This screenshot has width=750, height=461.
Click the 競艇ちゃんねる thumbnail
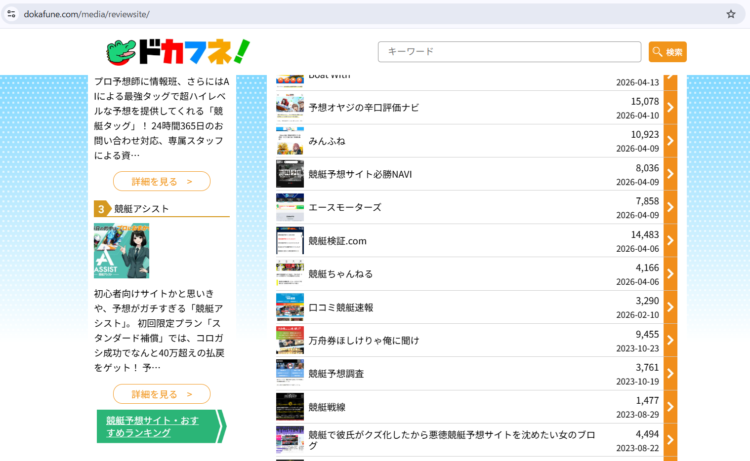(290, 274)
